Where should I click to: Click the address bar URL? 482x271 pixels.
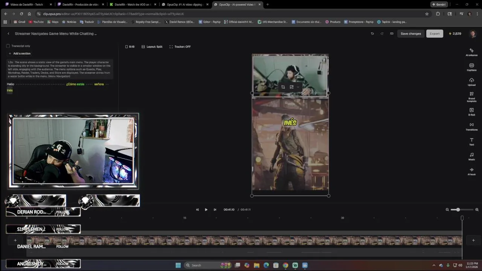tap(113, 14)
